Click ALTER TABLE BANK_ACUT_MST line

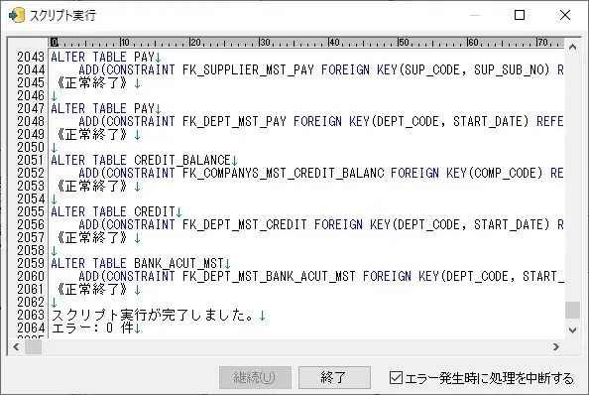click(x=137, y=263)
